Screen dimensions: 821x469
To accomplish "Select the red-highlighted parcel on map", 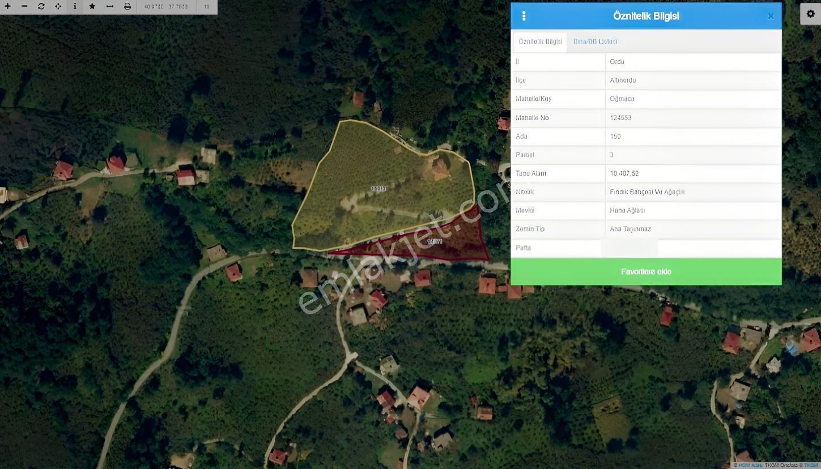I will 435,241.
